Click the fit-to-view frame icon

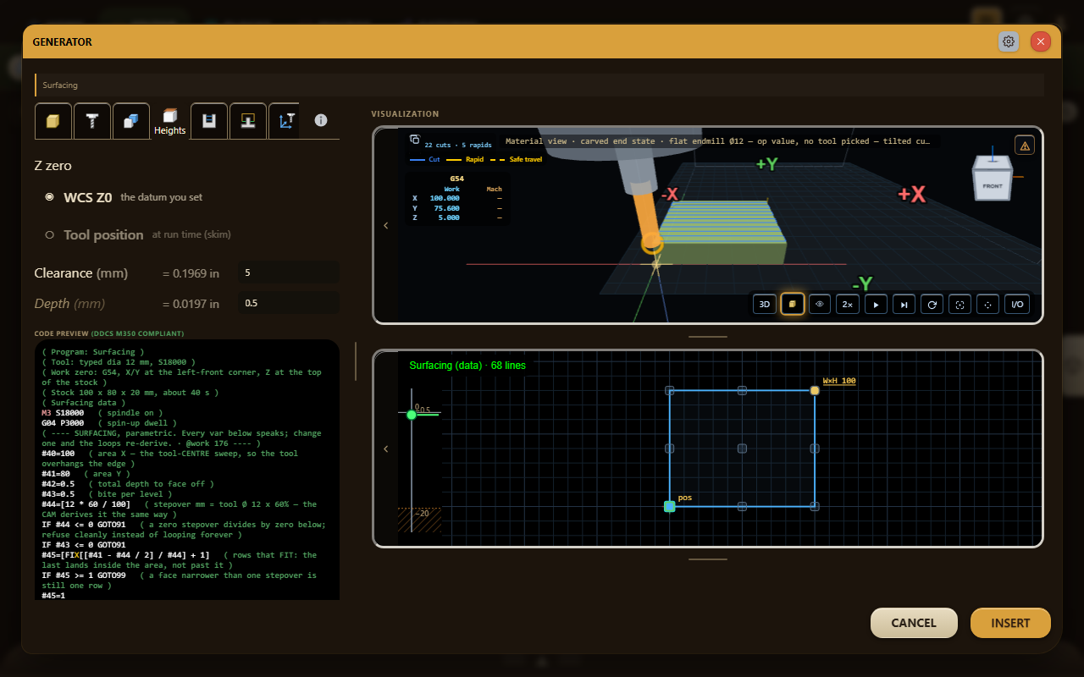pos(960,304)
